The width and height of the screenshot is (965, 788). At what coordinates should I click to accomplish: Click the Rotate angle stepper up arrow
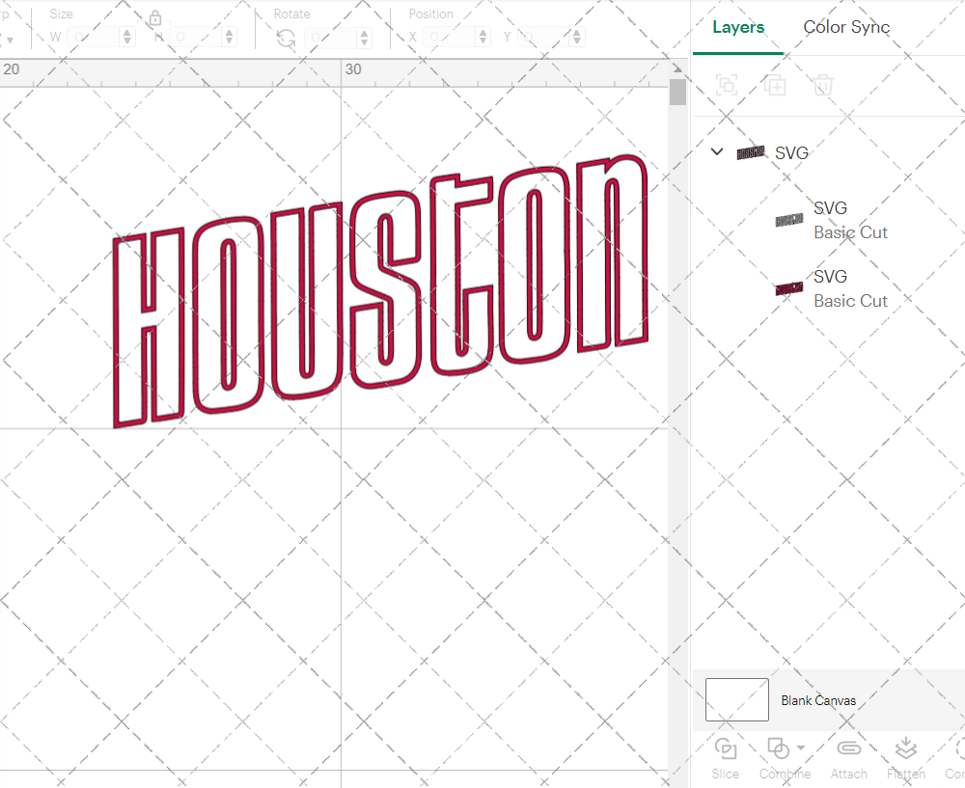click(364, 31)
